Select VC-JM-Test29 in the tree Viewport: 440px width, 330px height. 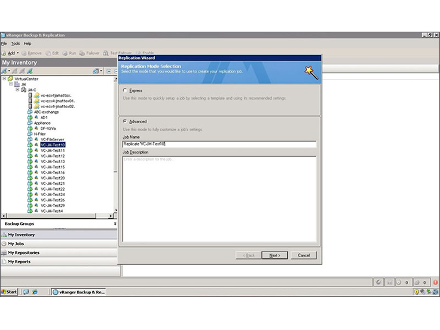point(53,206)
